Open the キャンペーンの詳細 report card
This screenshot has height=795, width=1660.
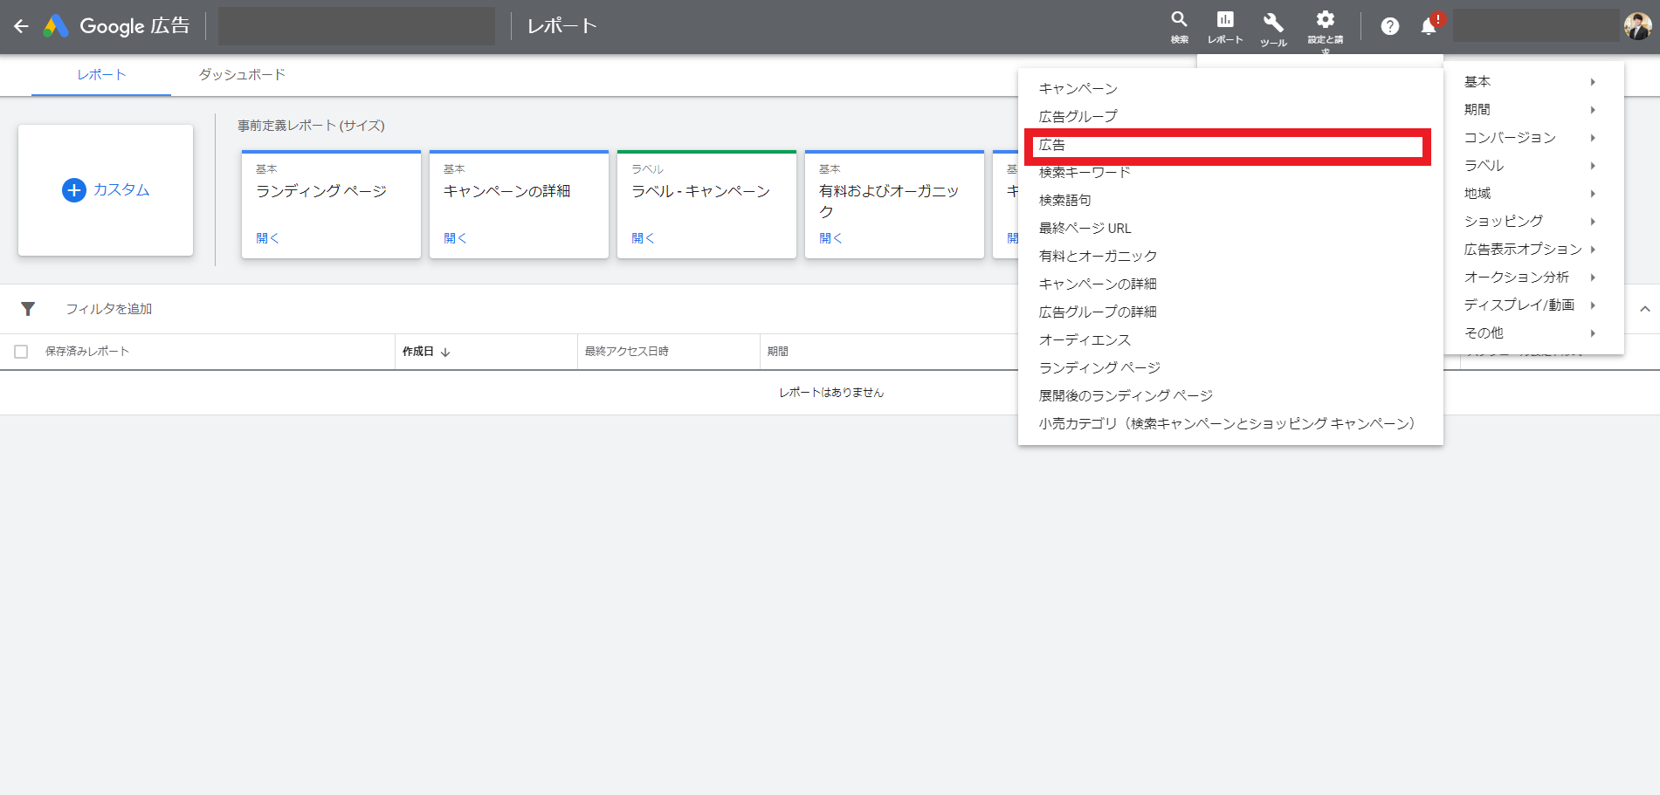click(x=519, y=204)
